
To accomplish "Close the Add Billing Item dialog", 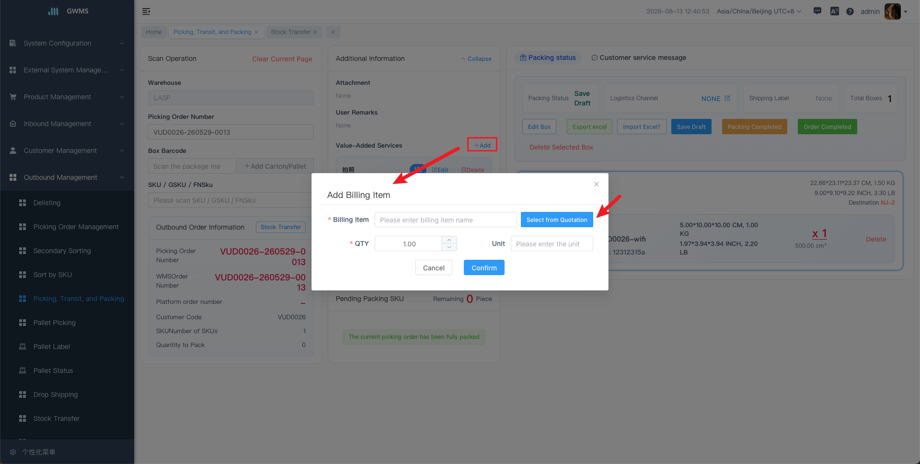I will 597,184.
